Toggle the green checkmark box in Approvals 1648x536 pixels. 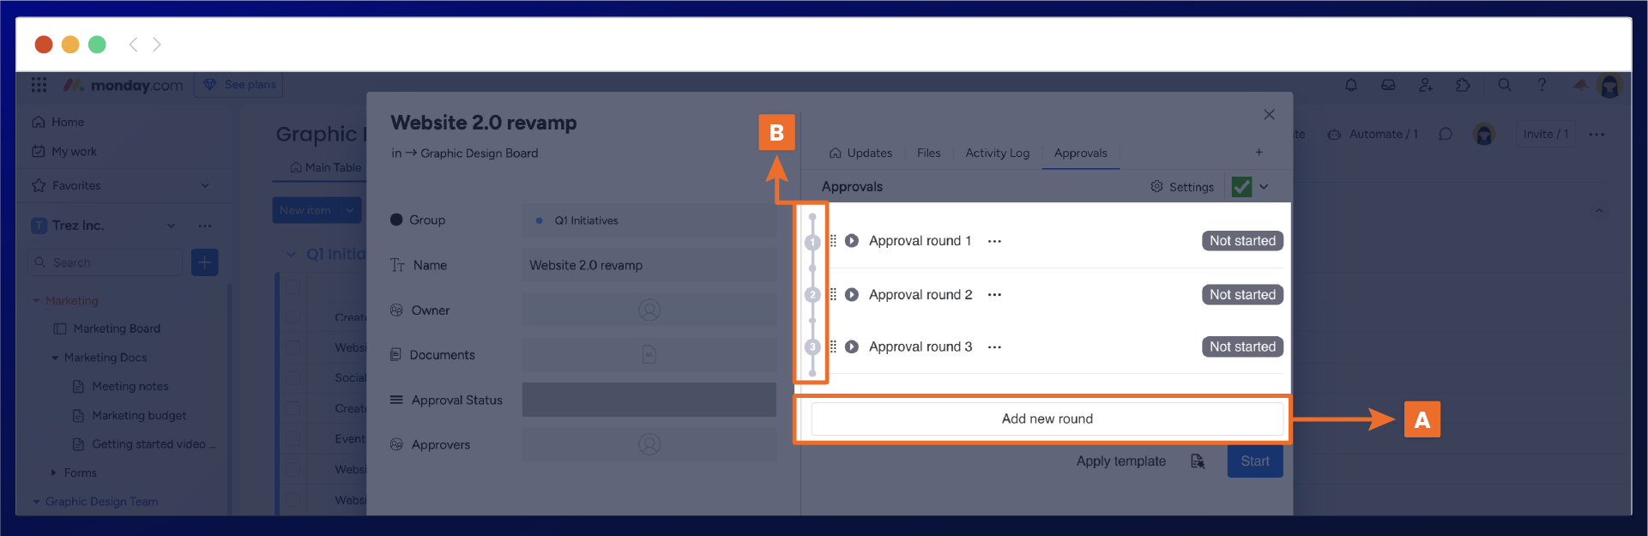1241,187
